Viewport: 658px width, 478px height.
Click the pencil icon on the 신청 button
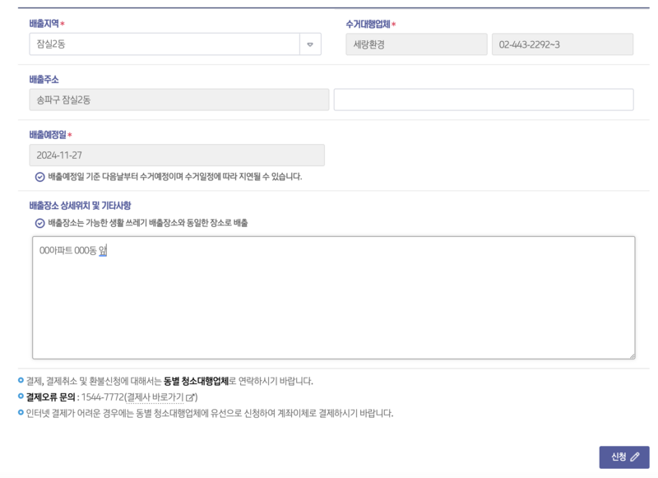(x=635, y=456)
